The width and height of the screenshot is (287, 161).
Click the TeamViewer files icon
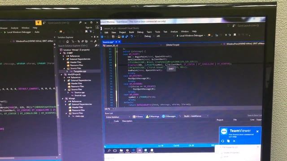coord(228,141)
